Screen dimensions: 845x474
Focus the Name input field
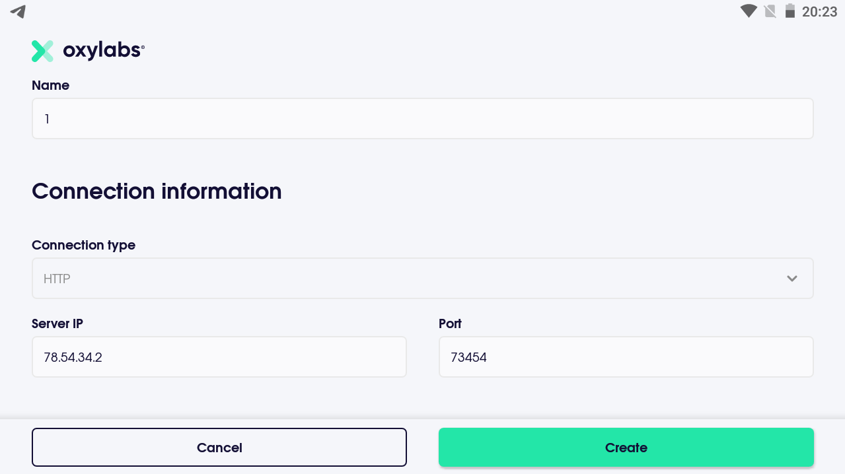(x=422, y=119)
